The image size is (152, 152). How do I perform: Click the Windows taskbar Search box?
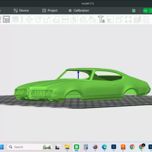30,147
